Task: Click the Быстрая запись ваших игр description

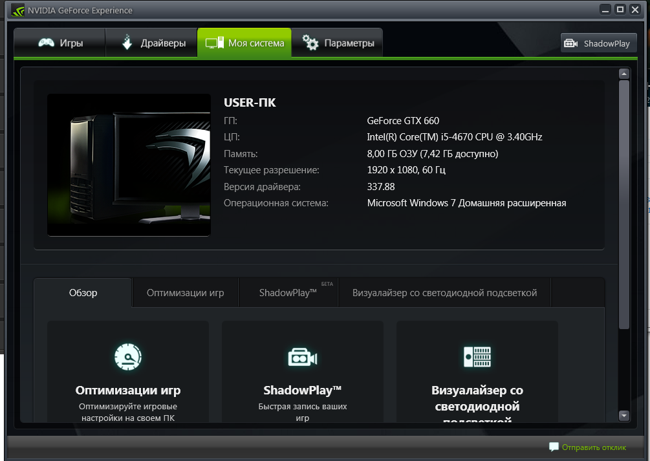Action: point(303,412)
